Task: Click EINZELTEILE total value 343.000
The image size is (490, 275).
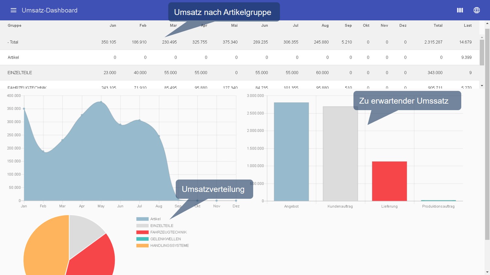Action: pos(435,73)
